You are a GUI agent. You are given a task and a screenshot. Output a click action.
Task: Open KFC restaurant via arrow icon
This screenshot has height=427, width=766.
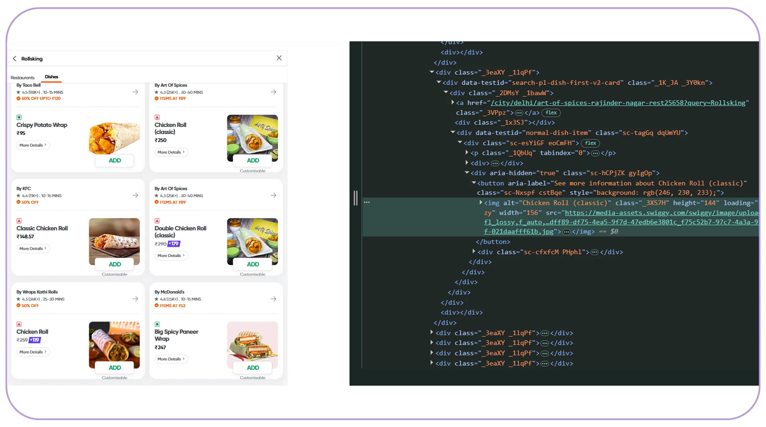click(x=135, y=195)
